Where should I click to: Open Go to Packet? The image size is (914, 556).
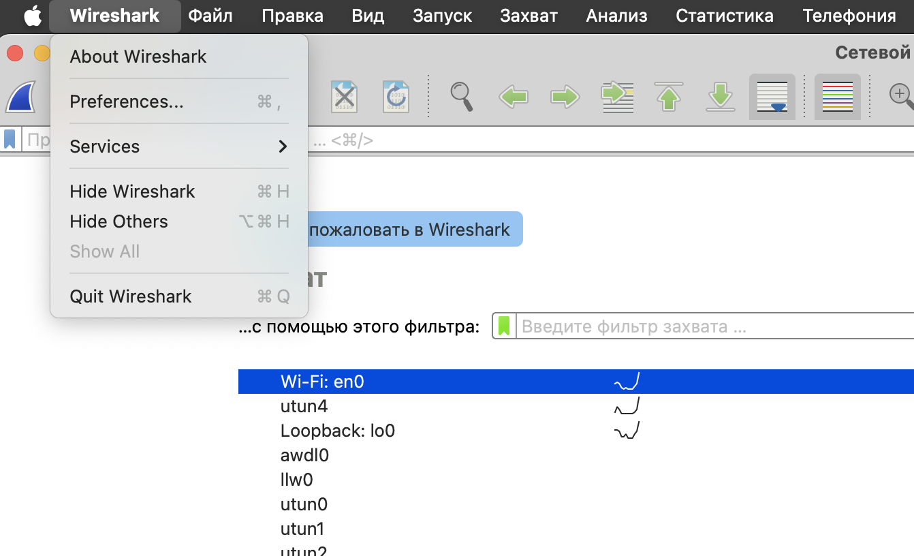click(618, 97)
